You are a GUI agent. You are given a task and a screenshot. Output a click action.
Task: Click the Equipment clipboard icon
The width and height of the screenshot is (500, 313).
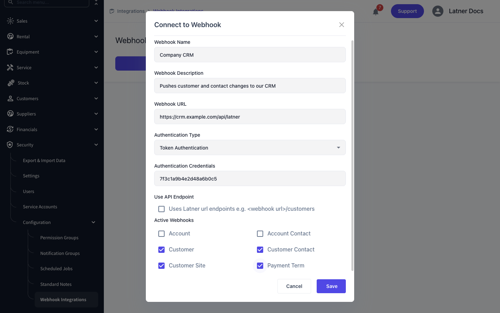tap(10, 52)
